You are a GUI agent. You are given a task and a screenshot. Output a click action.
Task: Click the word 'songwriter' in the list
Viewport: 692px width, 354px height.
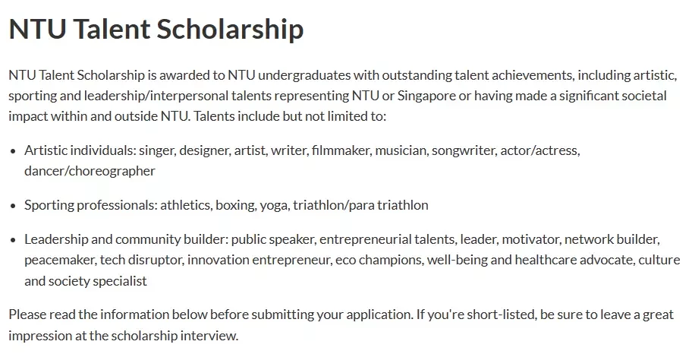[x=464, y=150]
